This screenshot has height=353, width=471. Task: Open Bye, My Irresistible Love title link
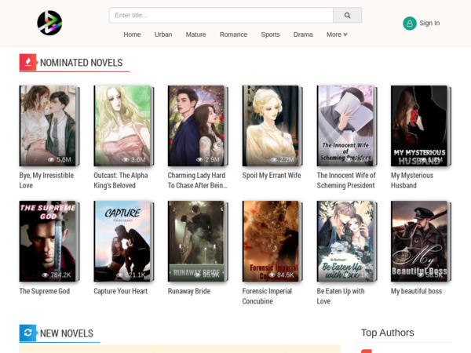[46, 180]
